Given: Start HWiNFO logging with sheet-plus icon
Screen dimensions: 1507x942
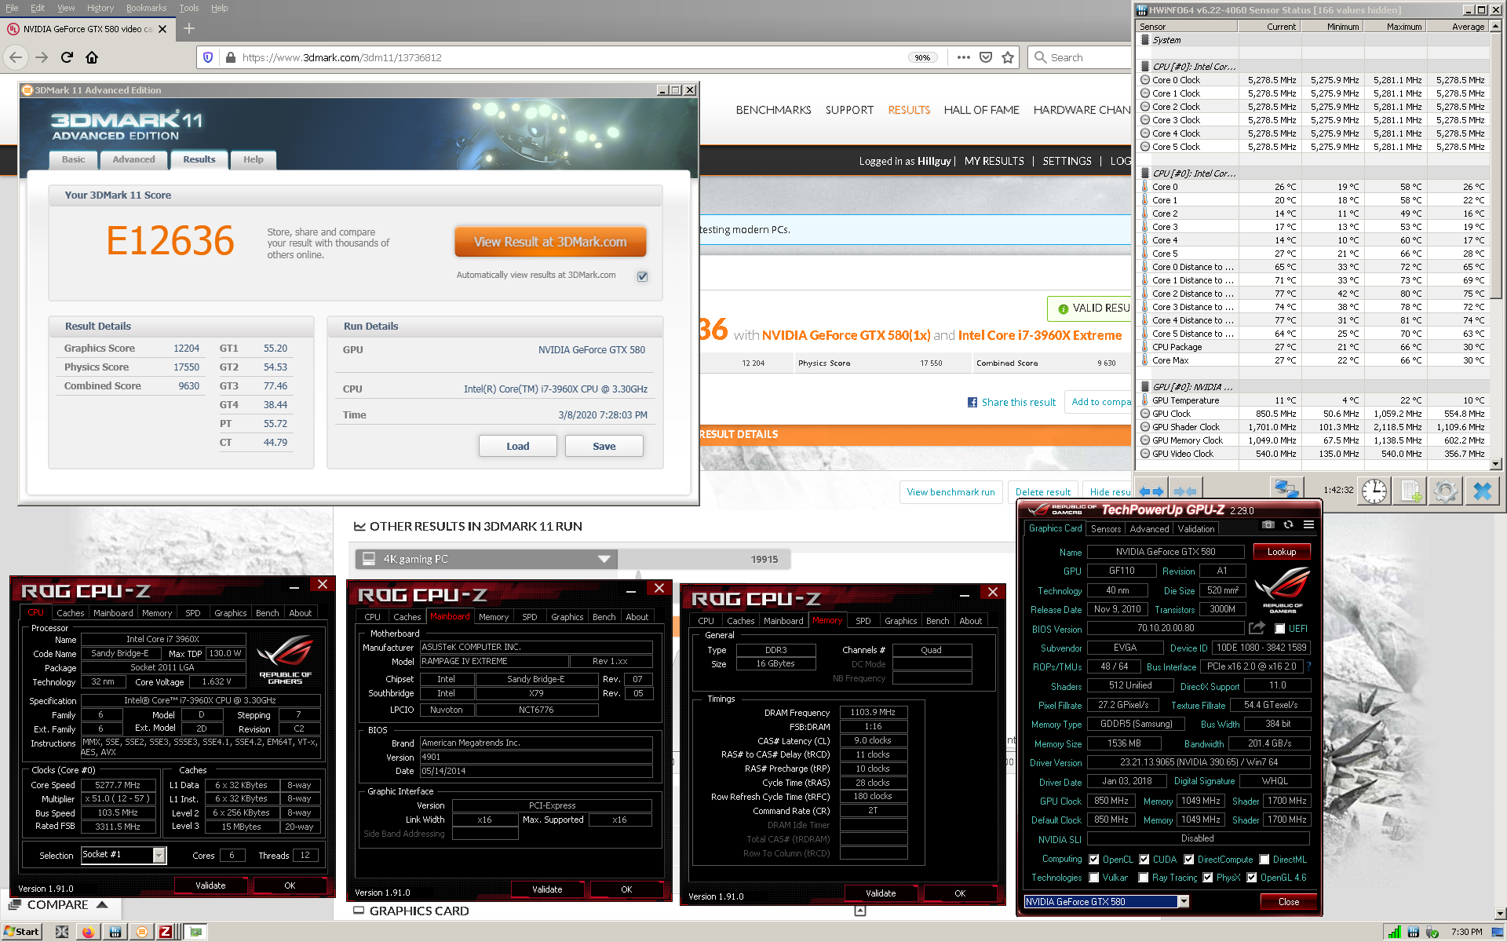Looking at the screenshot, I should point(1410,491).
